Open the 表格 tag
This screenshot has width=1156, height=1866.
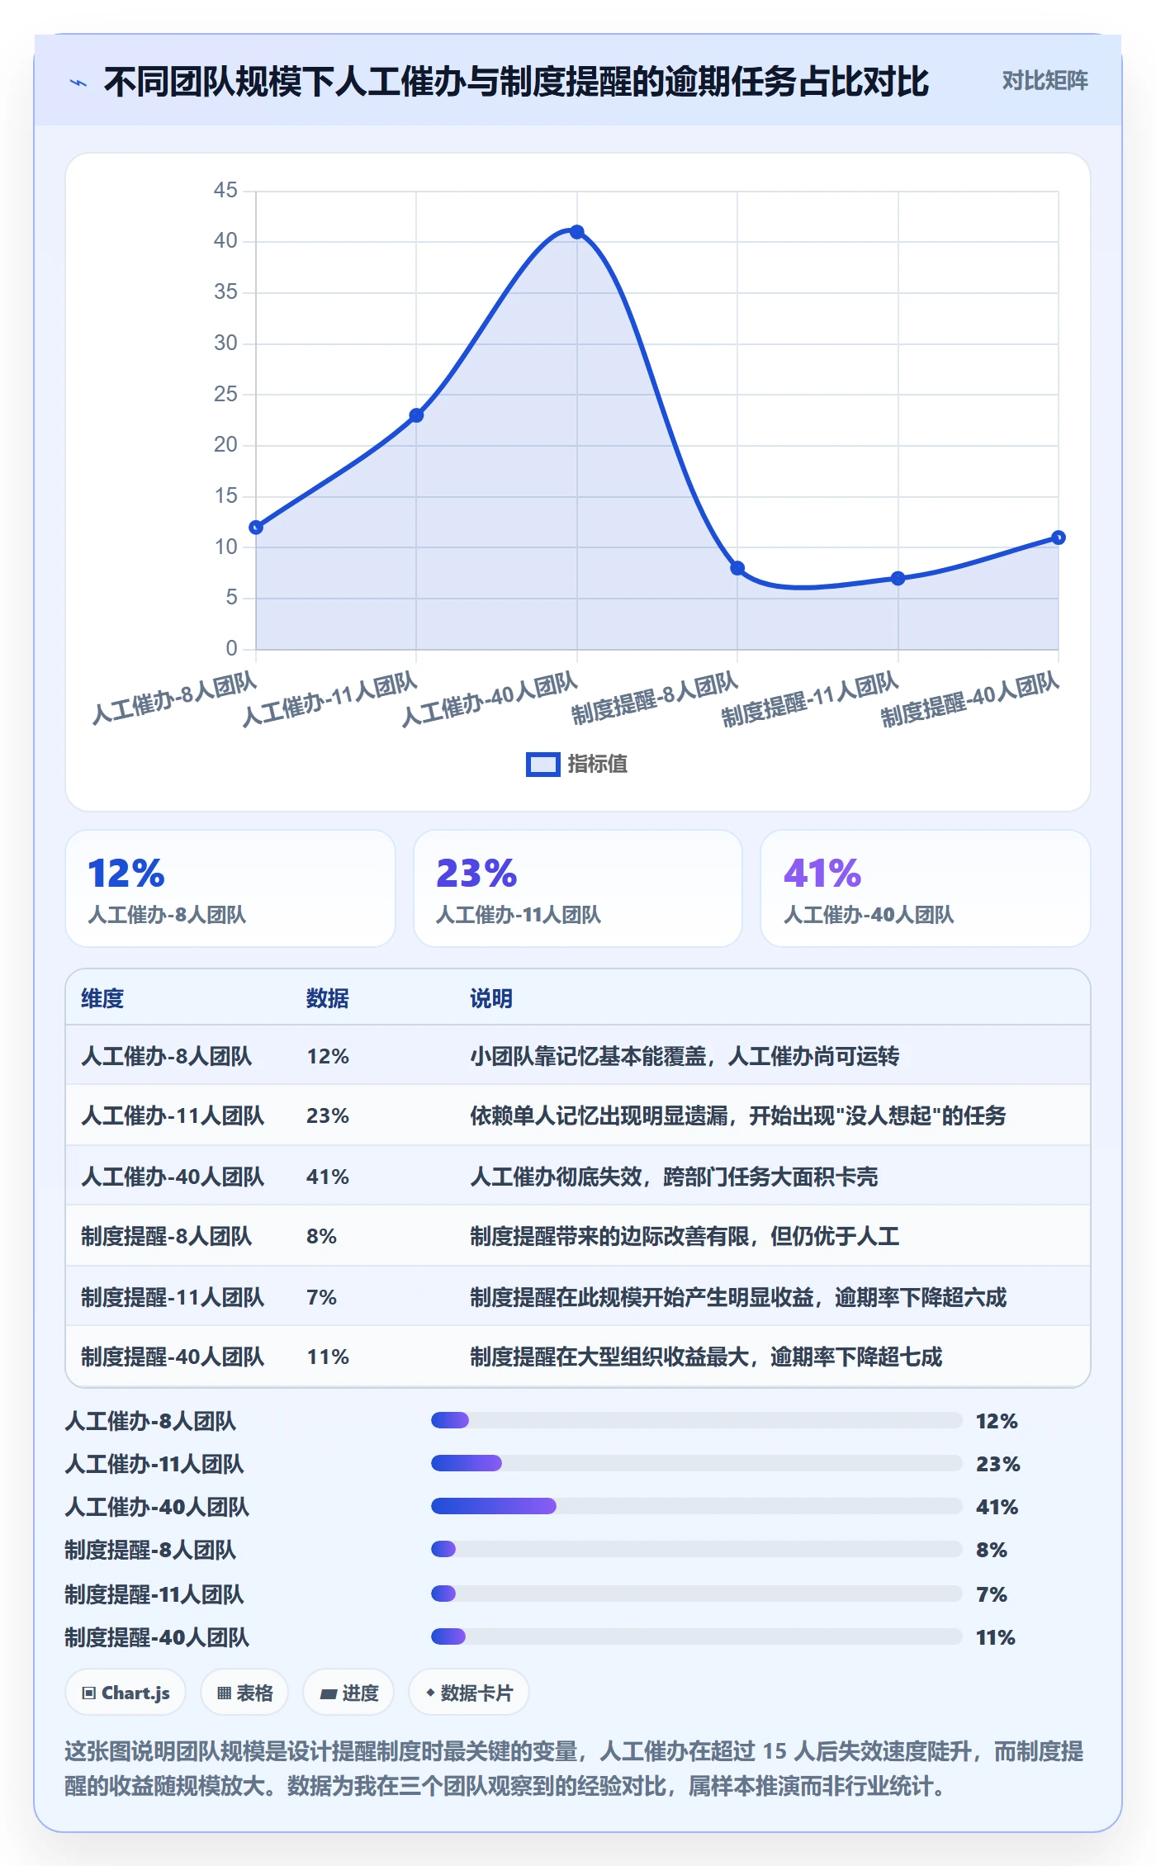tap(244, 1693)
